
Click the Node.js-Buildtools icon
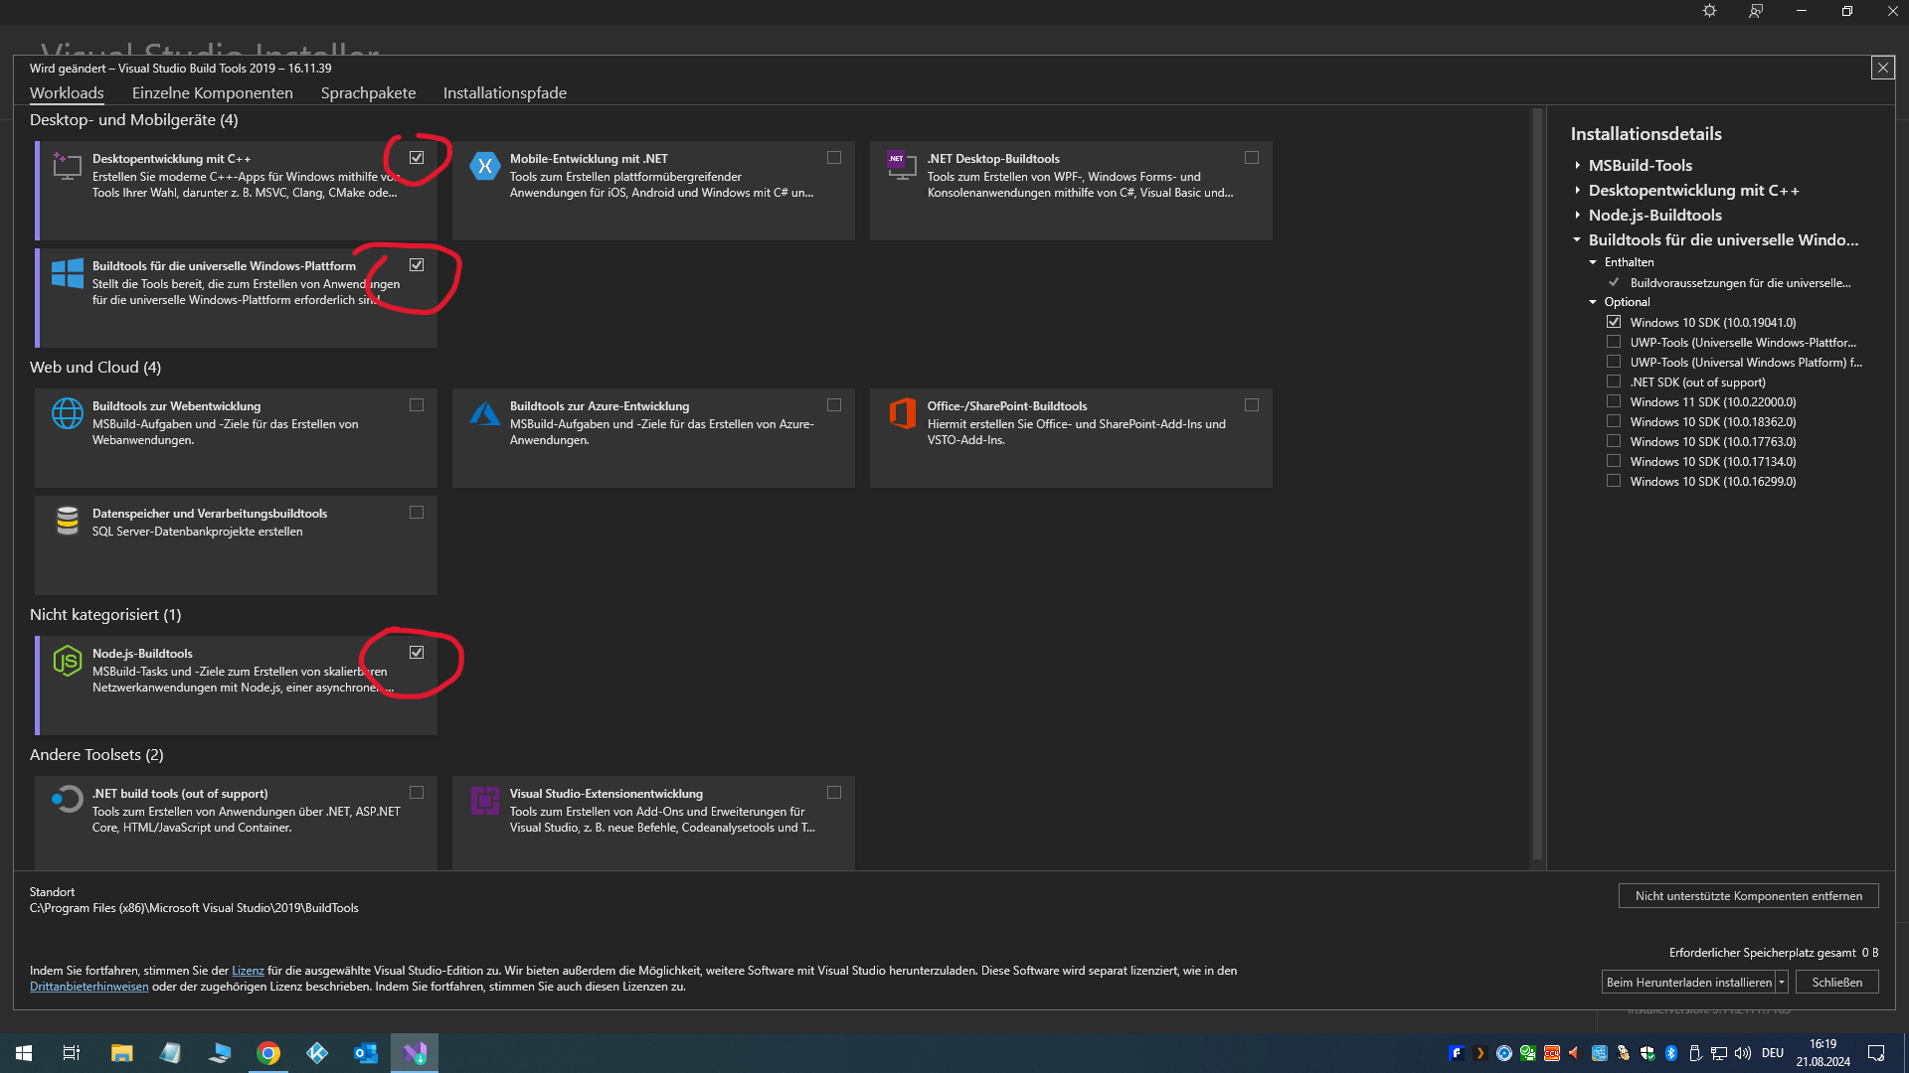tap(67, 661)
